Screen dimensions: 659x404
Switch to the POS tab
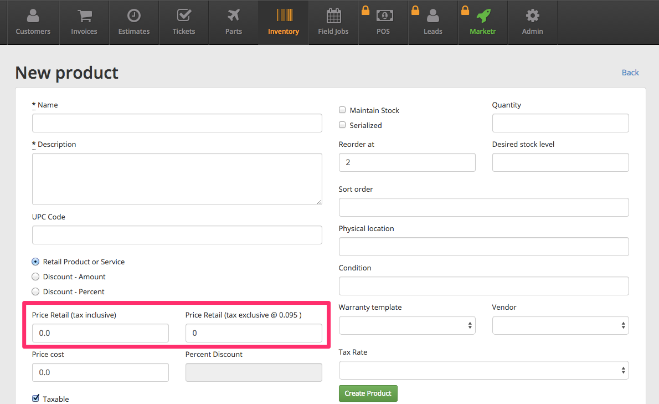coord(383,22)
